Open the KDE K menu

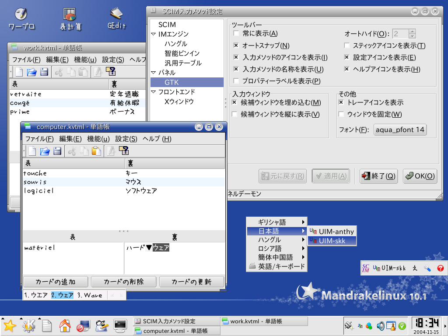(29, 325)
